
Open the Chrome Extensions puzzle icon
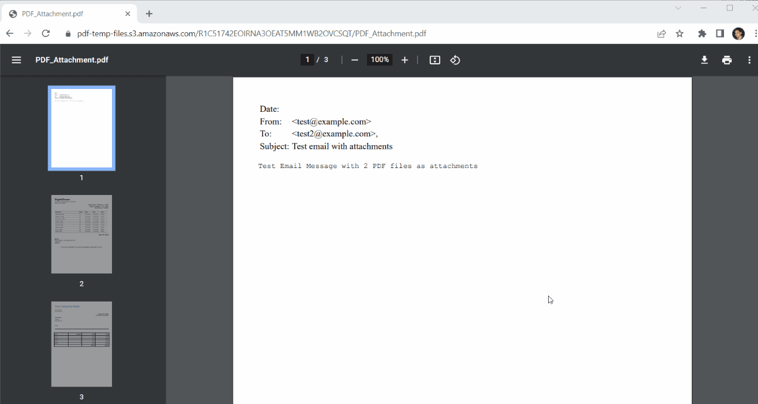coord(702,33)
